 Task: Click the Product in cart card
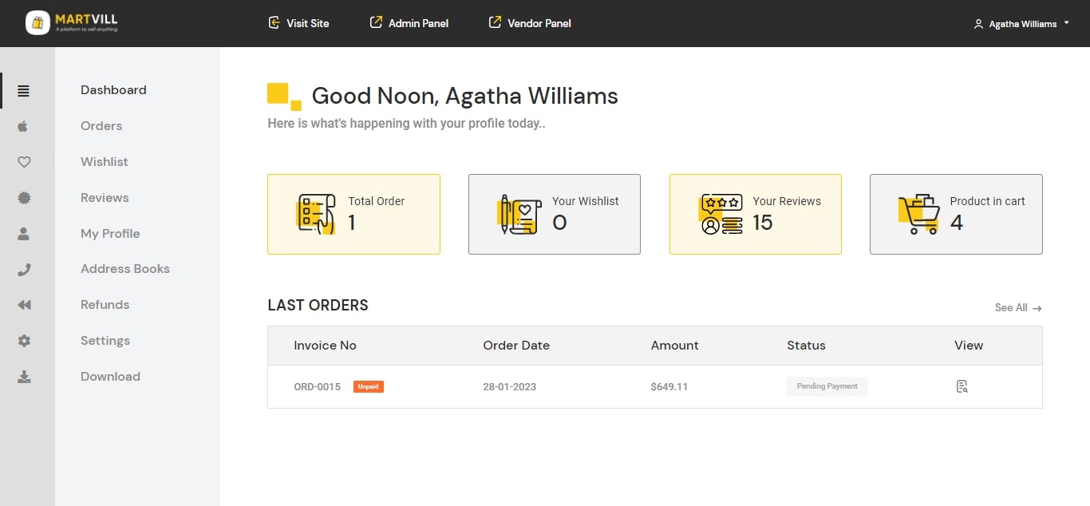(956, 214)
